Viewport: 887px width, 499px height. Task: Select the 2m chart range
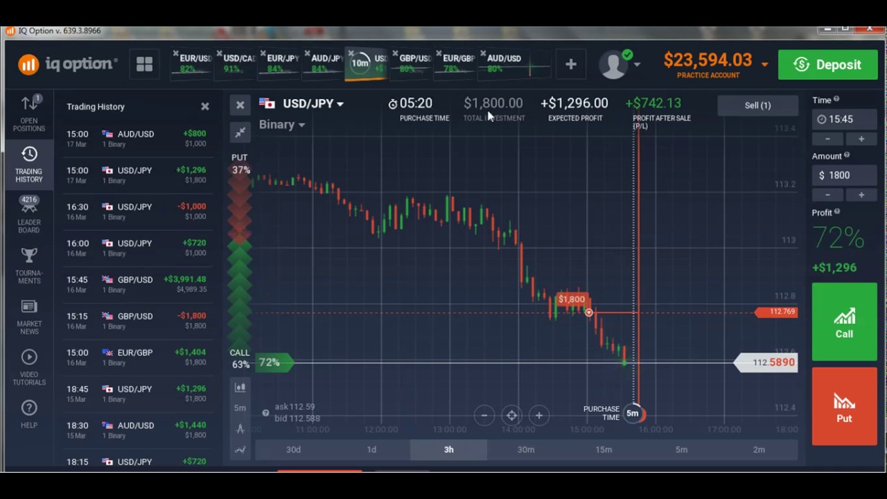click(759, 450)
